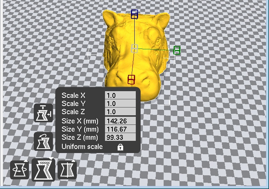This screenshot has height=189, width=269.
Task: Edit the Size X (mm) value
Action: [120, 121]
